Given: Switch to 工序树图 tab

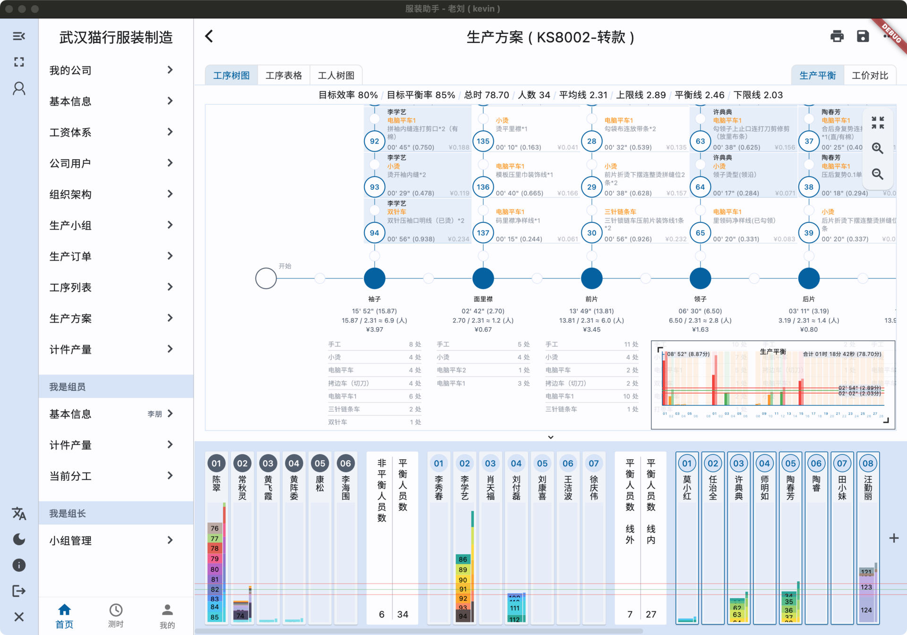Looking at the screenshot, I should (231, 76).
